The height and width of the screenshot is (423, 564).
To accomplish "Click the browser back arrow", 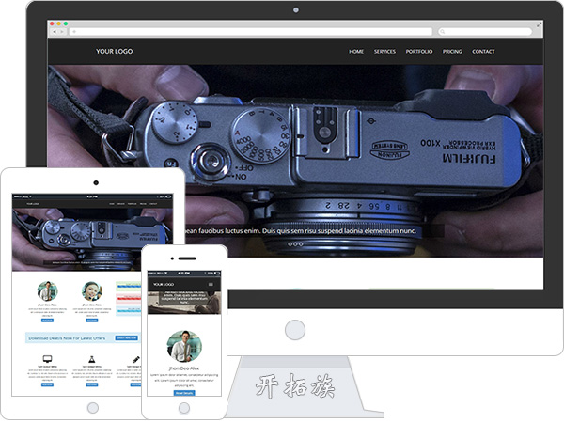I will [x=55, y=32].
